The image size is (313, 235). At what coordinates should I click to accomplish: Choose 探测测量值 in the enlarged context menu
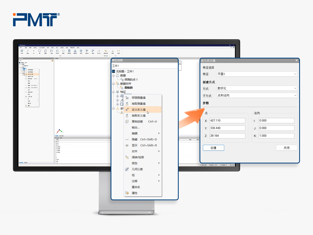(x=143, y=98)
